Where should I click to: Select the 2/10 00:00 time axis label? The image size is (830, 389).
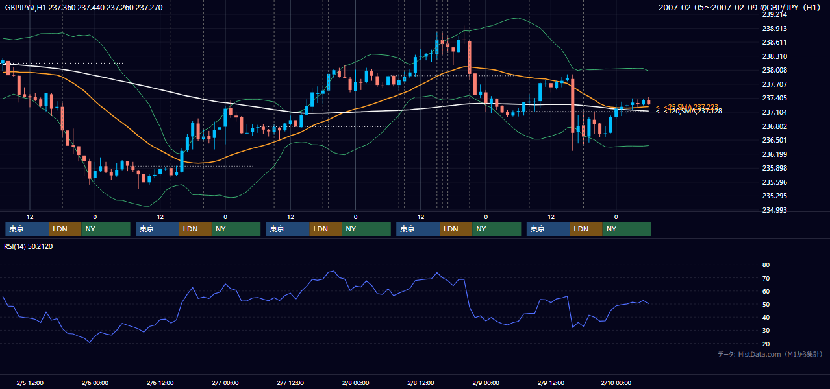coord(614,383)
